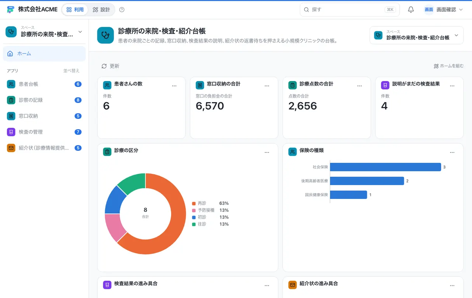Click the value 6,570 in 窓口収納の合計
The image size is (472, 298).
click(210, 106)
